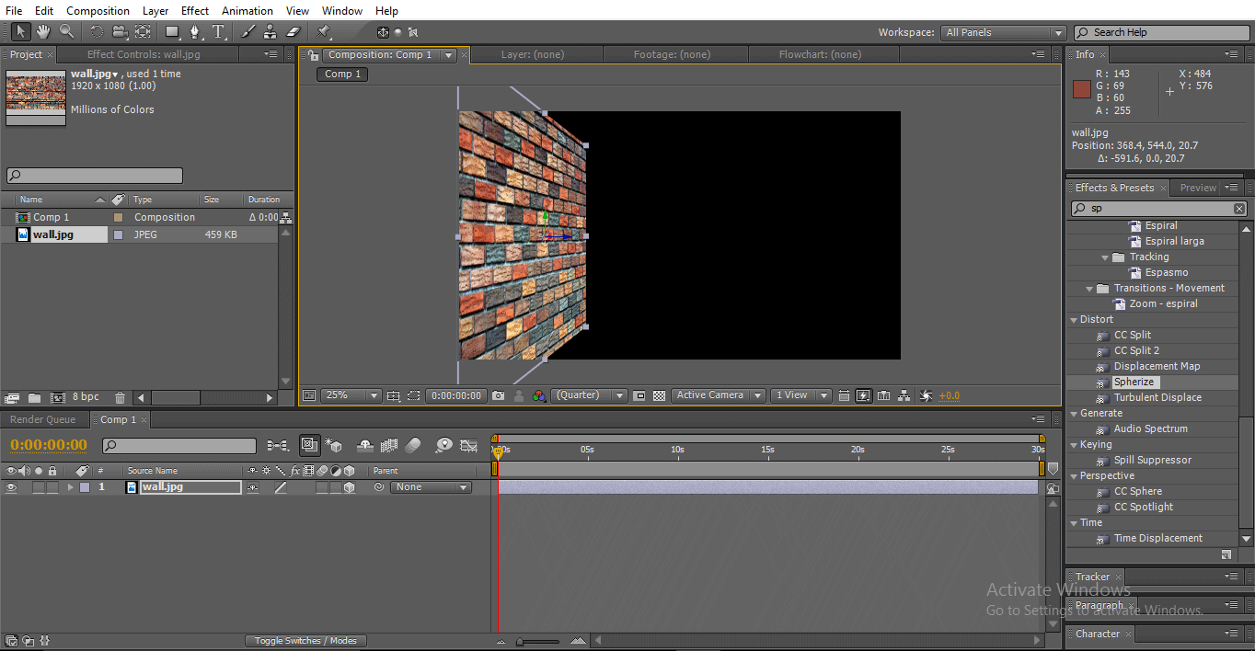Select the Zoom tool in toolbar
The width and height of the screenshot is (1255, 651).
[x=66, y=32]
